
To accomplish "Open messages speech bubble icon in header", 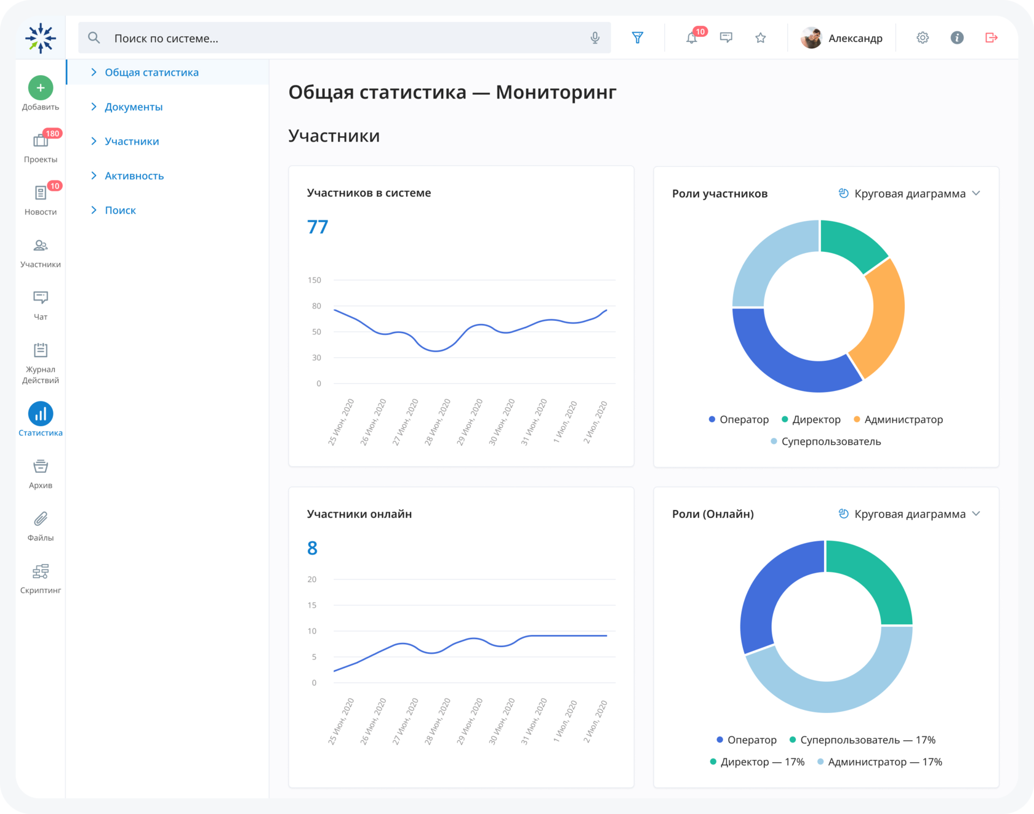I will [726, 38].
